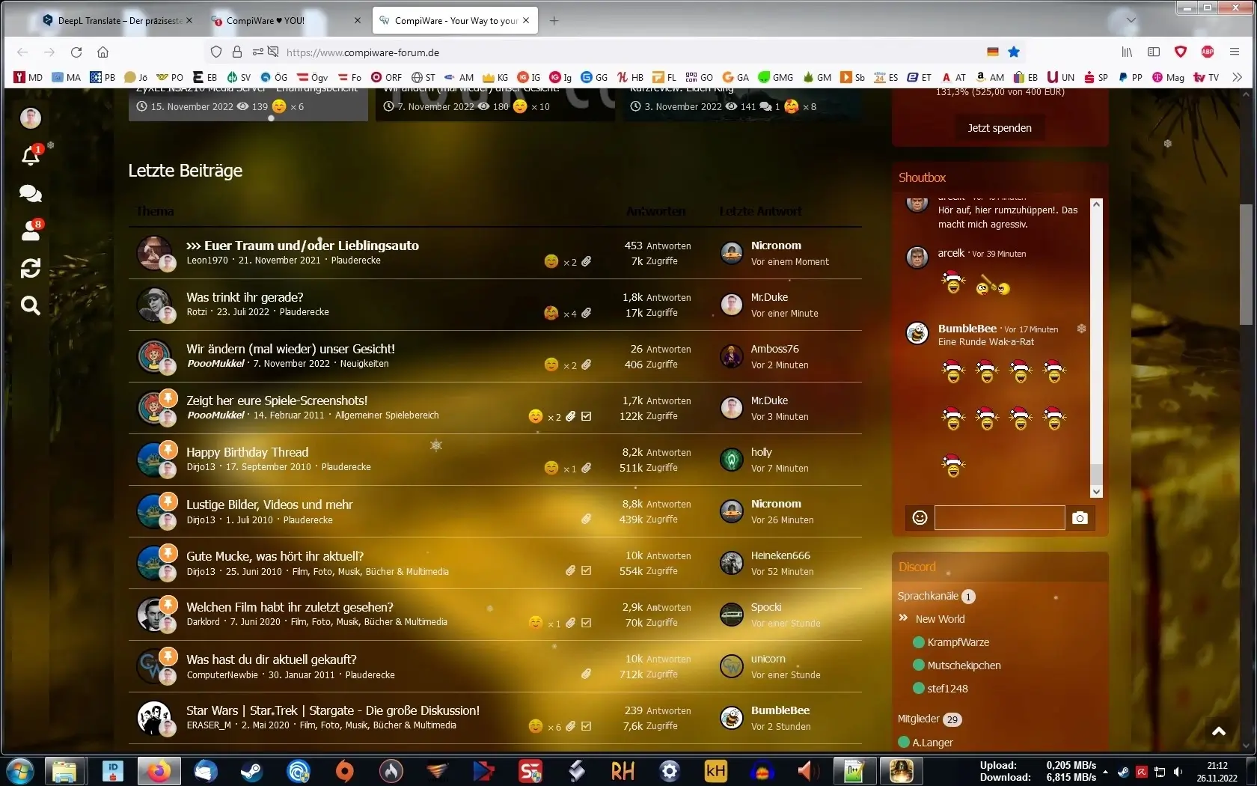
Task: Open Heineken666 user profile link
Action: pos(780,555)
